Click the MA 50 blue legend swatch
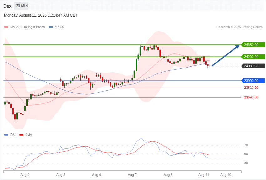266x180 pixels. tap(51, 27)
